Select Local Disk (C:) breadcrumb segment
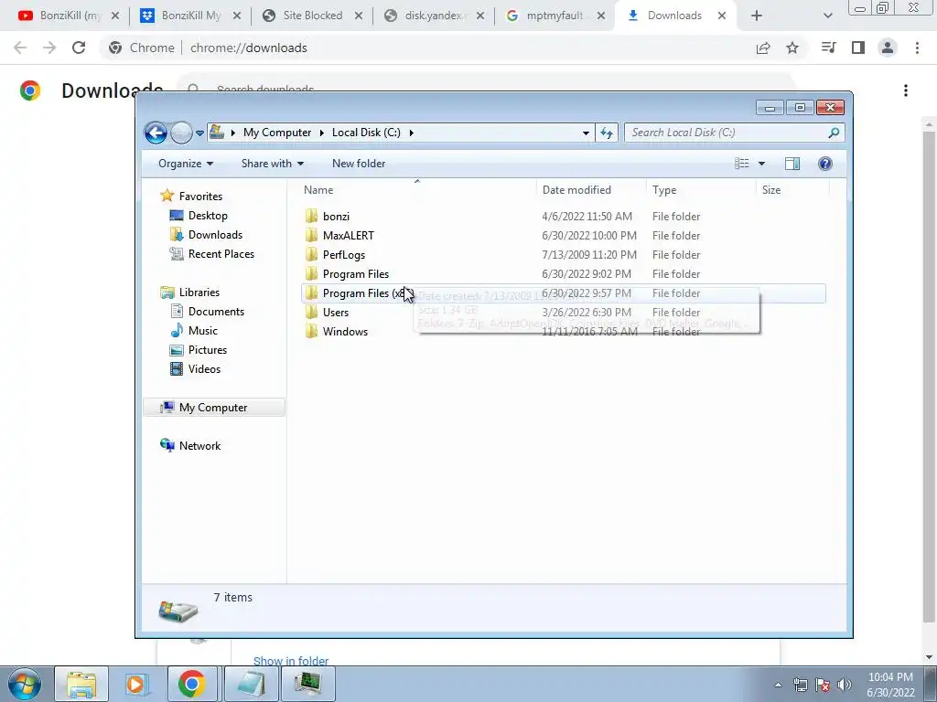 point(366,133)
